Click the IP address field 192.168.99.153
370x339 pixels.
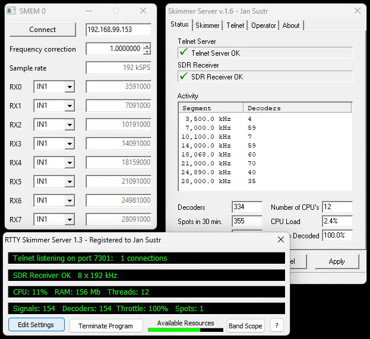point(118,30)
